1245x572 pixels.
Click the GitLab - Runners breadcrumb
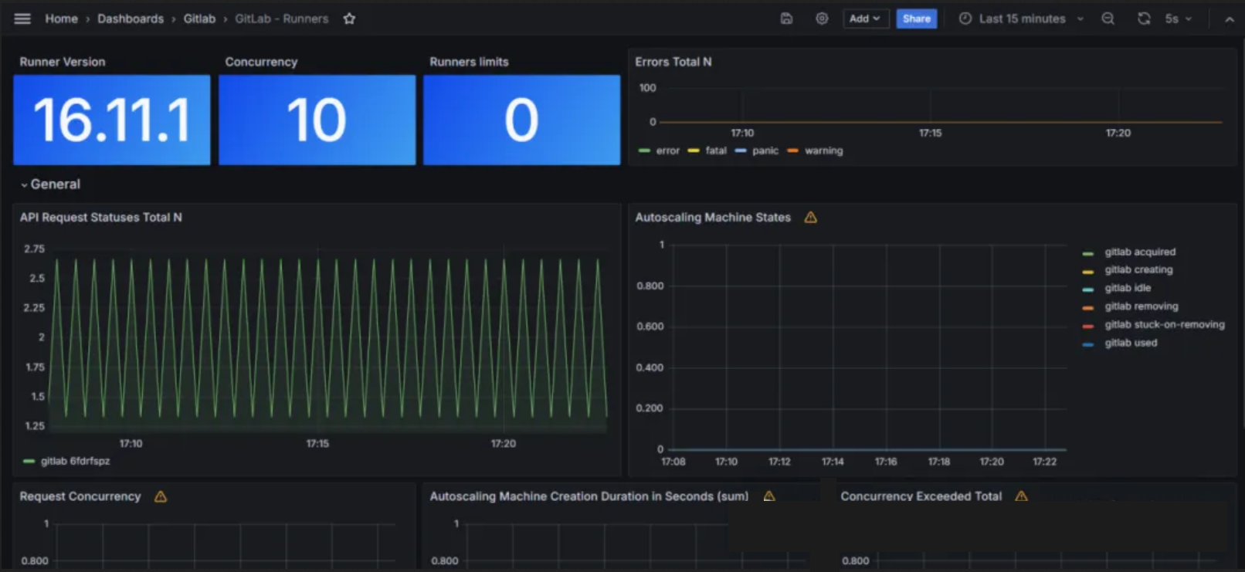[x=281, y=19]
